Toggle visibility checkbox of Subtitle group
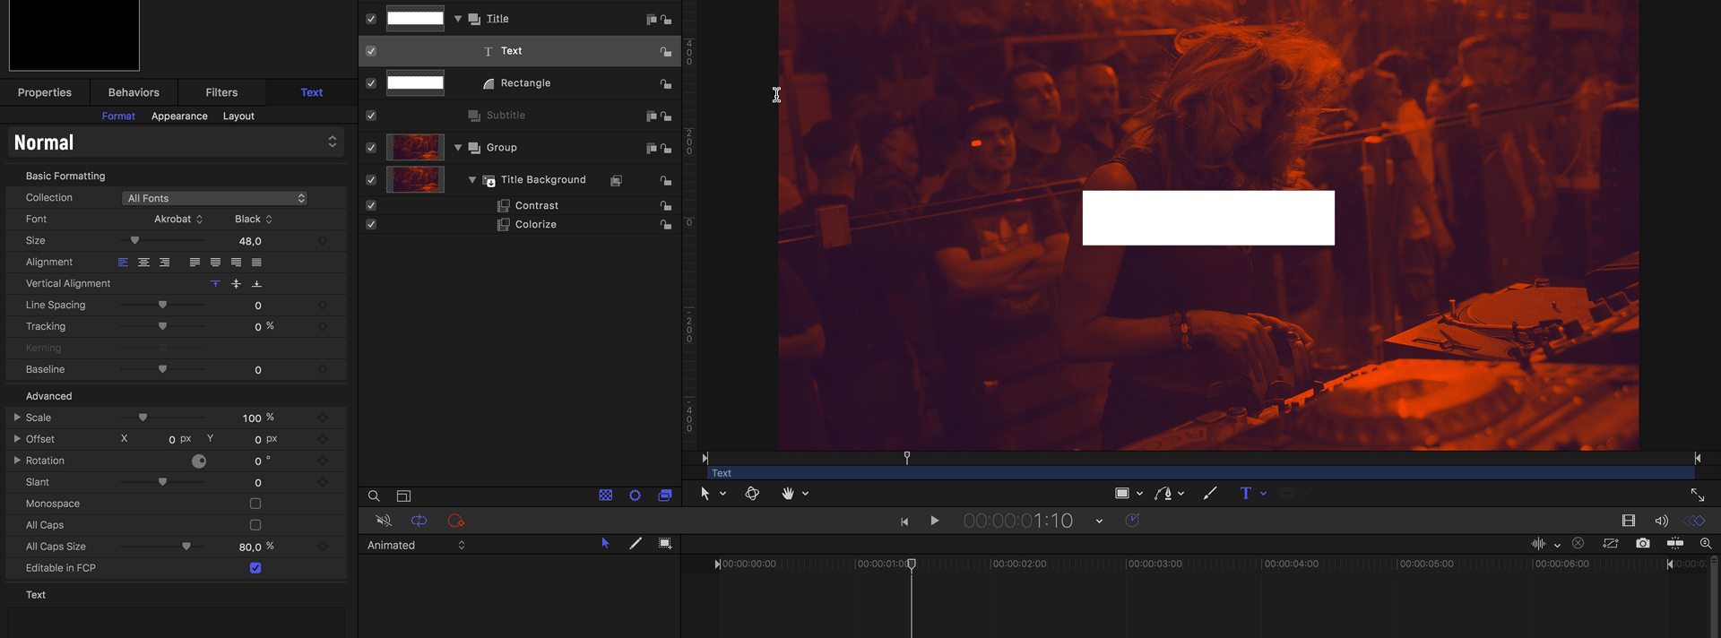1721x638 pixels. coord(371,116)
